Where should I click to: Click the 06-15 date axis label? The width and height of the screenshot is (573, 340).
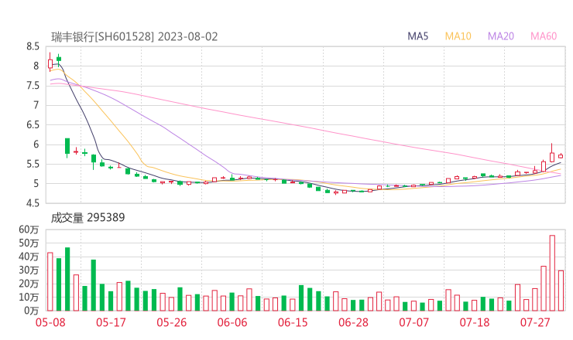click(x=293, y=322)
